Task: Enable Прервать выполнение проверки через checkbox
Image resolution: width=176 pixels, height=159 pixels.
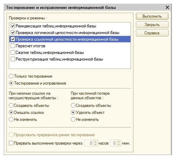Action: coord(11,143)
